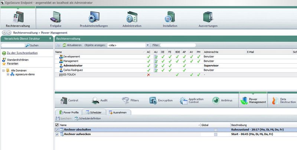The width and height of the screenshot is (297, 150).
Task: Select the Rechner aufwecken schedule entry
Action: point(176,134)
